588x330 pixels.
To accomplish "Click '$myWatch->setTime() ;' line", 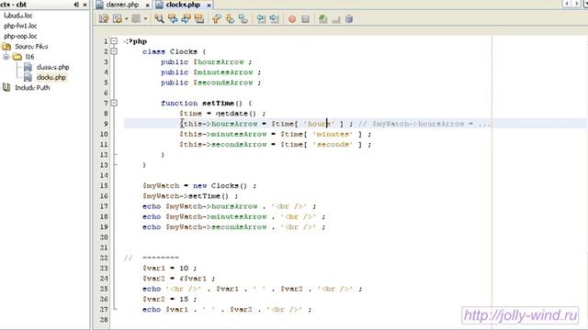I will (x=190, y=196).
